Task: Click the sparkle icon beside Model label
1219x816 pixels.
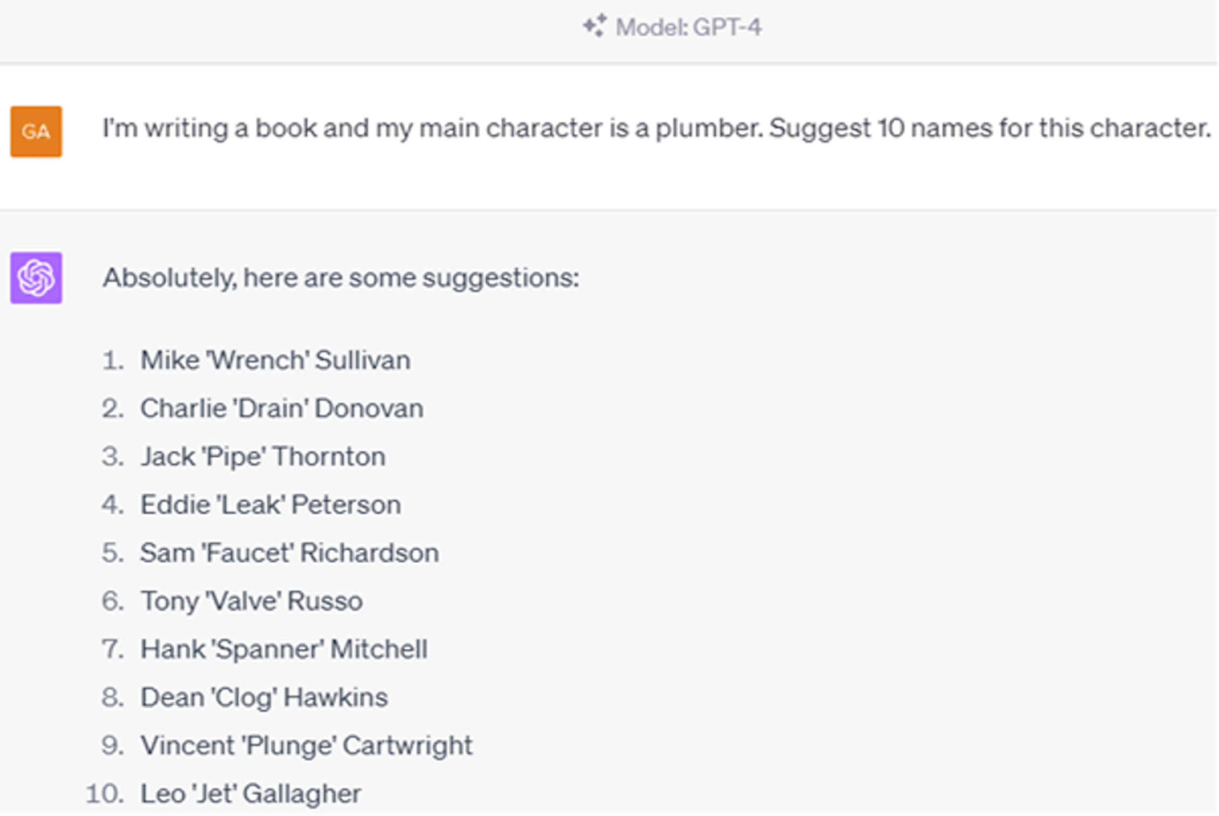Action: (595, 26)
